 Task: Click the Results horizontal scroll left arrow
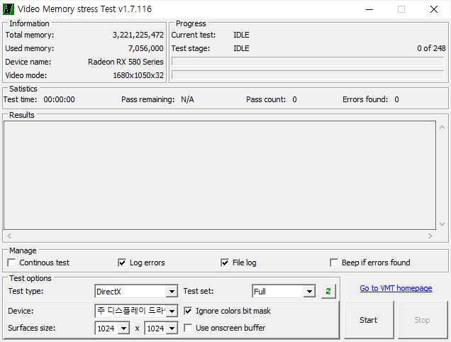[x=9, y=236]
